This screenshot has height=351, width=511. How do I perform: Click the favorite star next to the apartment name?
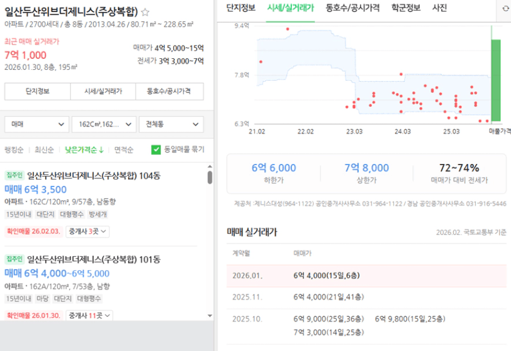pyautogui.click(x=146, y=12)
